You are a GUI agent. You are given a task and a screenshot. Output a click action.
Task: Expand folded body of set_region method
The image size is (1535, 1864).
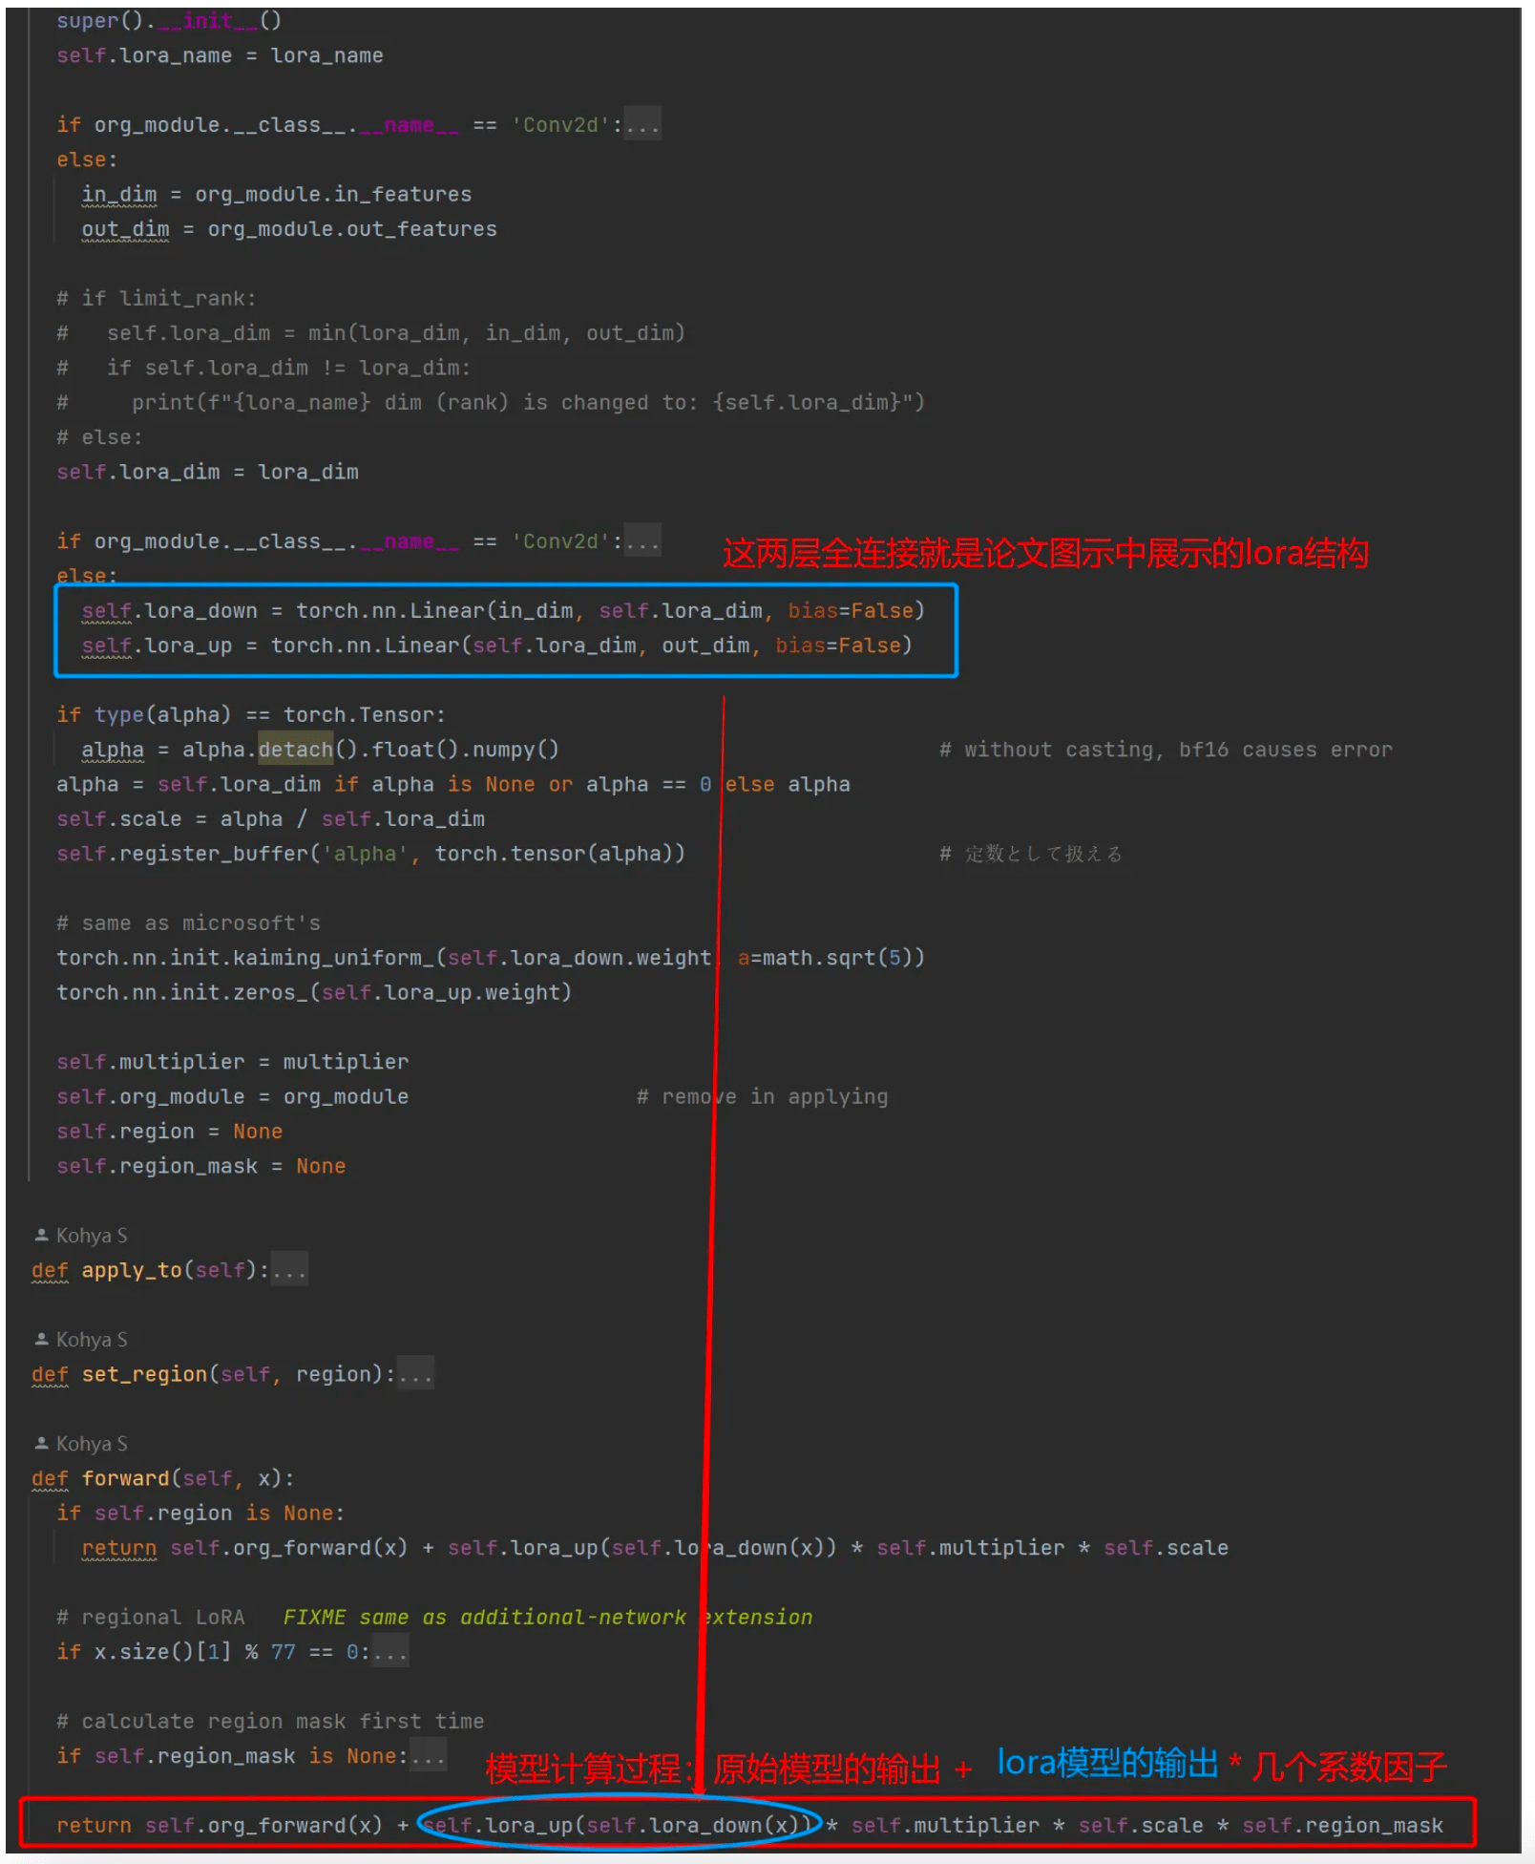click(x=415, y=1374)
